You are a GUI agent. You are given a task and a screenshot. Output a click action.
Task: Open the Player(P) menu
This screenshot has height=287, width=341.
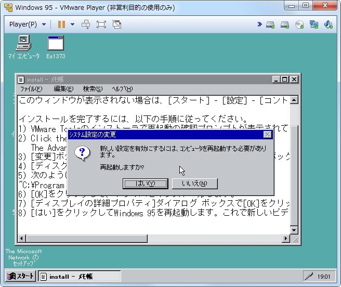[28, 24]
